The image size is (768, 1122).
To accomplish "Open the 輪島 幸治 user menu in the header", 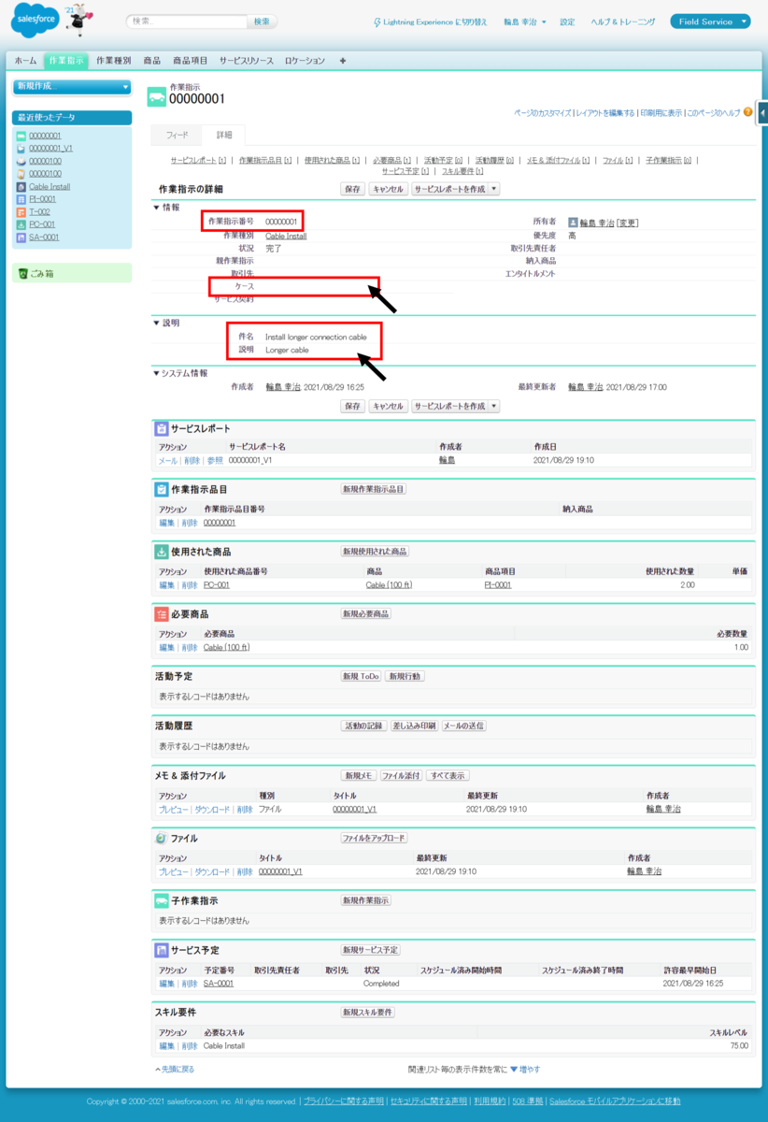I will tap(525, 22).
